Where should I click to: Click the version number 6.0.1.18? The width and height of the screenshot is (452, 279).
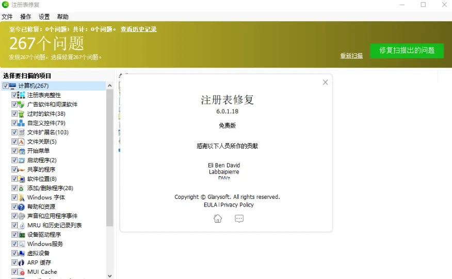(x=227, y=112)
